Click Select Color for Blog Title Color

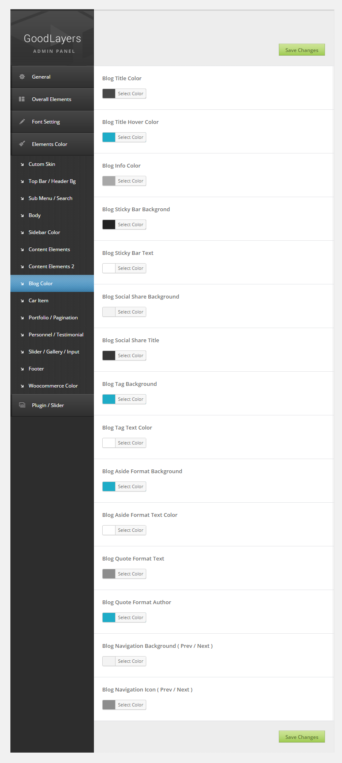point(130,94)
